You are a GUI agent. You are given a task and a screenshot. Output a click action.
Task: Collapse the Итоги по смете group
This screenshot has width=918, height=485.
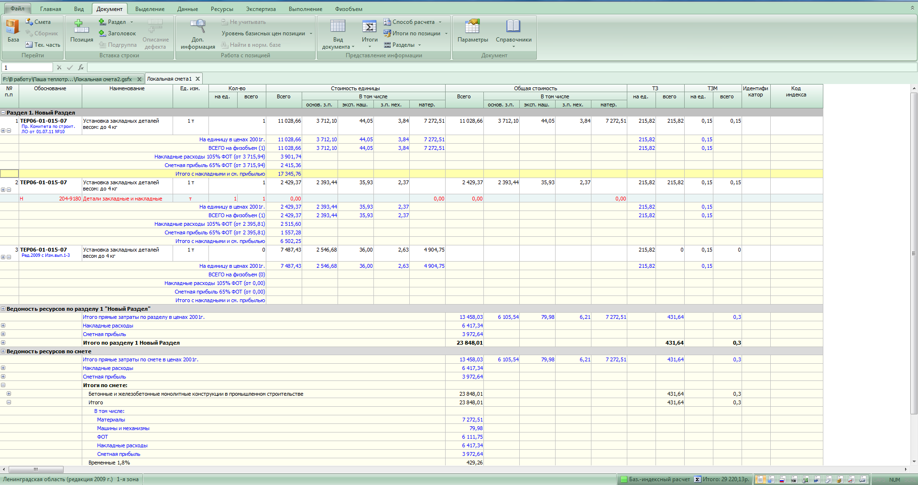tap(3, 385)
